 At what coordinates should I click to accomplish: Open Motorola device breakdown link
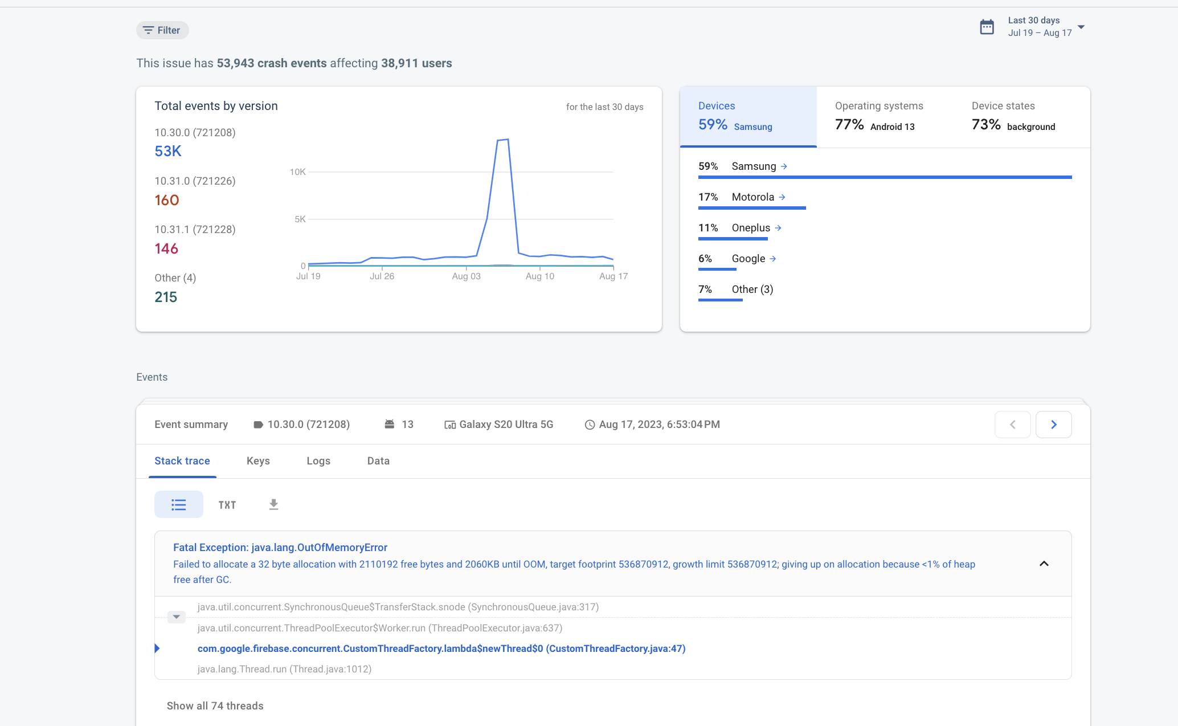tap(781, 197)
